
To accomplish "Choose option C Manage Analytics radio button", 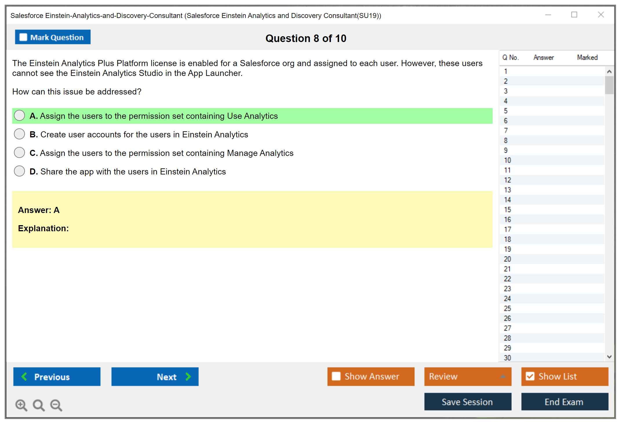I will (19, 153).
